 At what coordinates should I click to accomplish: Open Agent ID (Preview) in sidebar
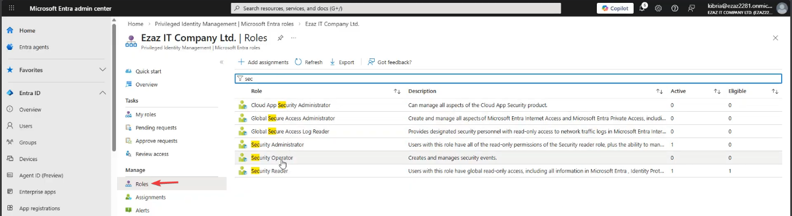tap(41, 175)
